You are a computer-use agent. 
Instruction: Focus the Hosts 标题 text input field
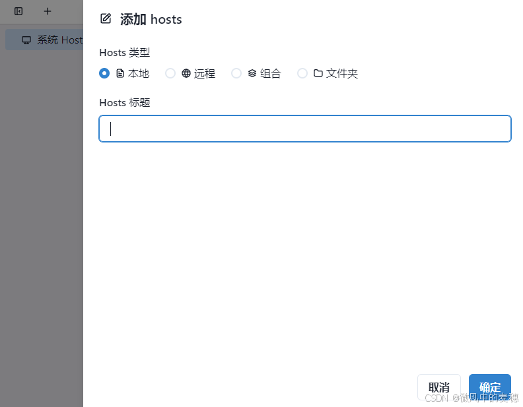305,129
